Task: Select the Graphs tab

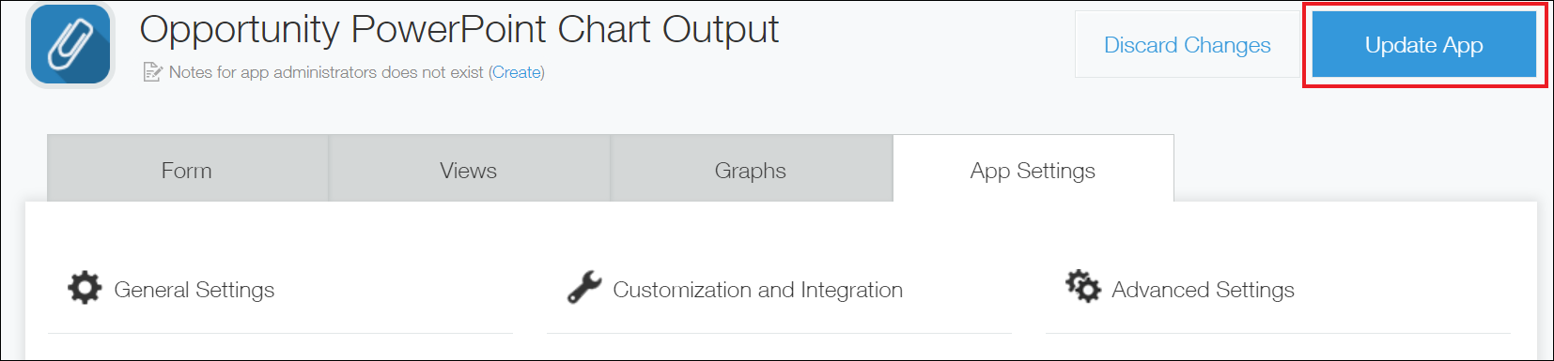Action: click(751, 170)
